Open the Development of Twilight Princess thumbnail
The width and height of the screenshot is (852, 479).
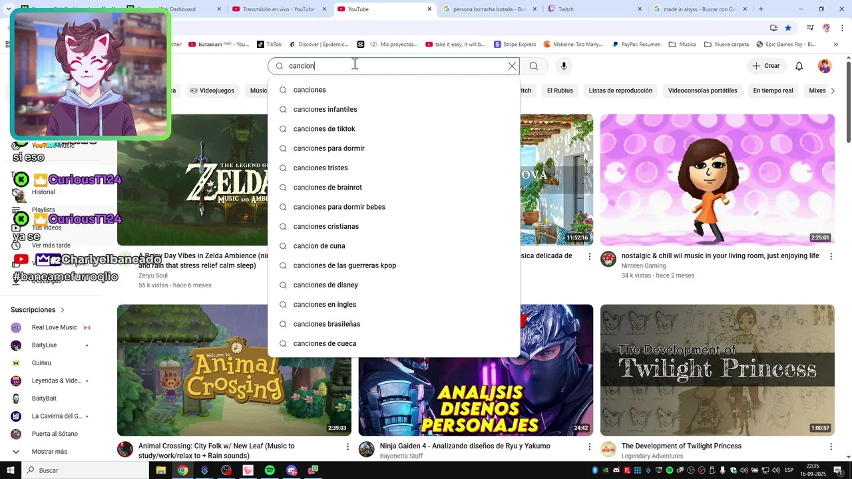(x=717, y=370)
